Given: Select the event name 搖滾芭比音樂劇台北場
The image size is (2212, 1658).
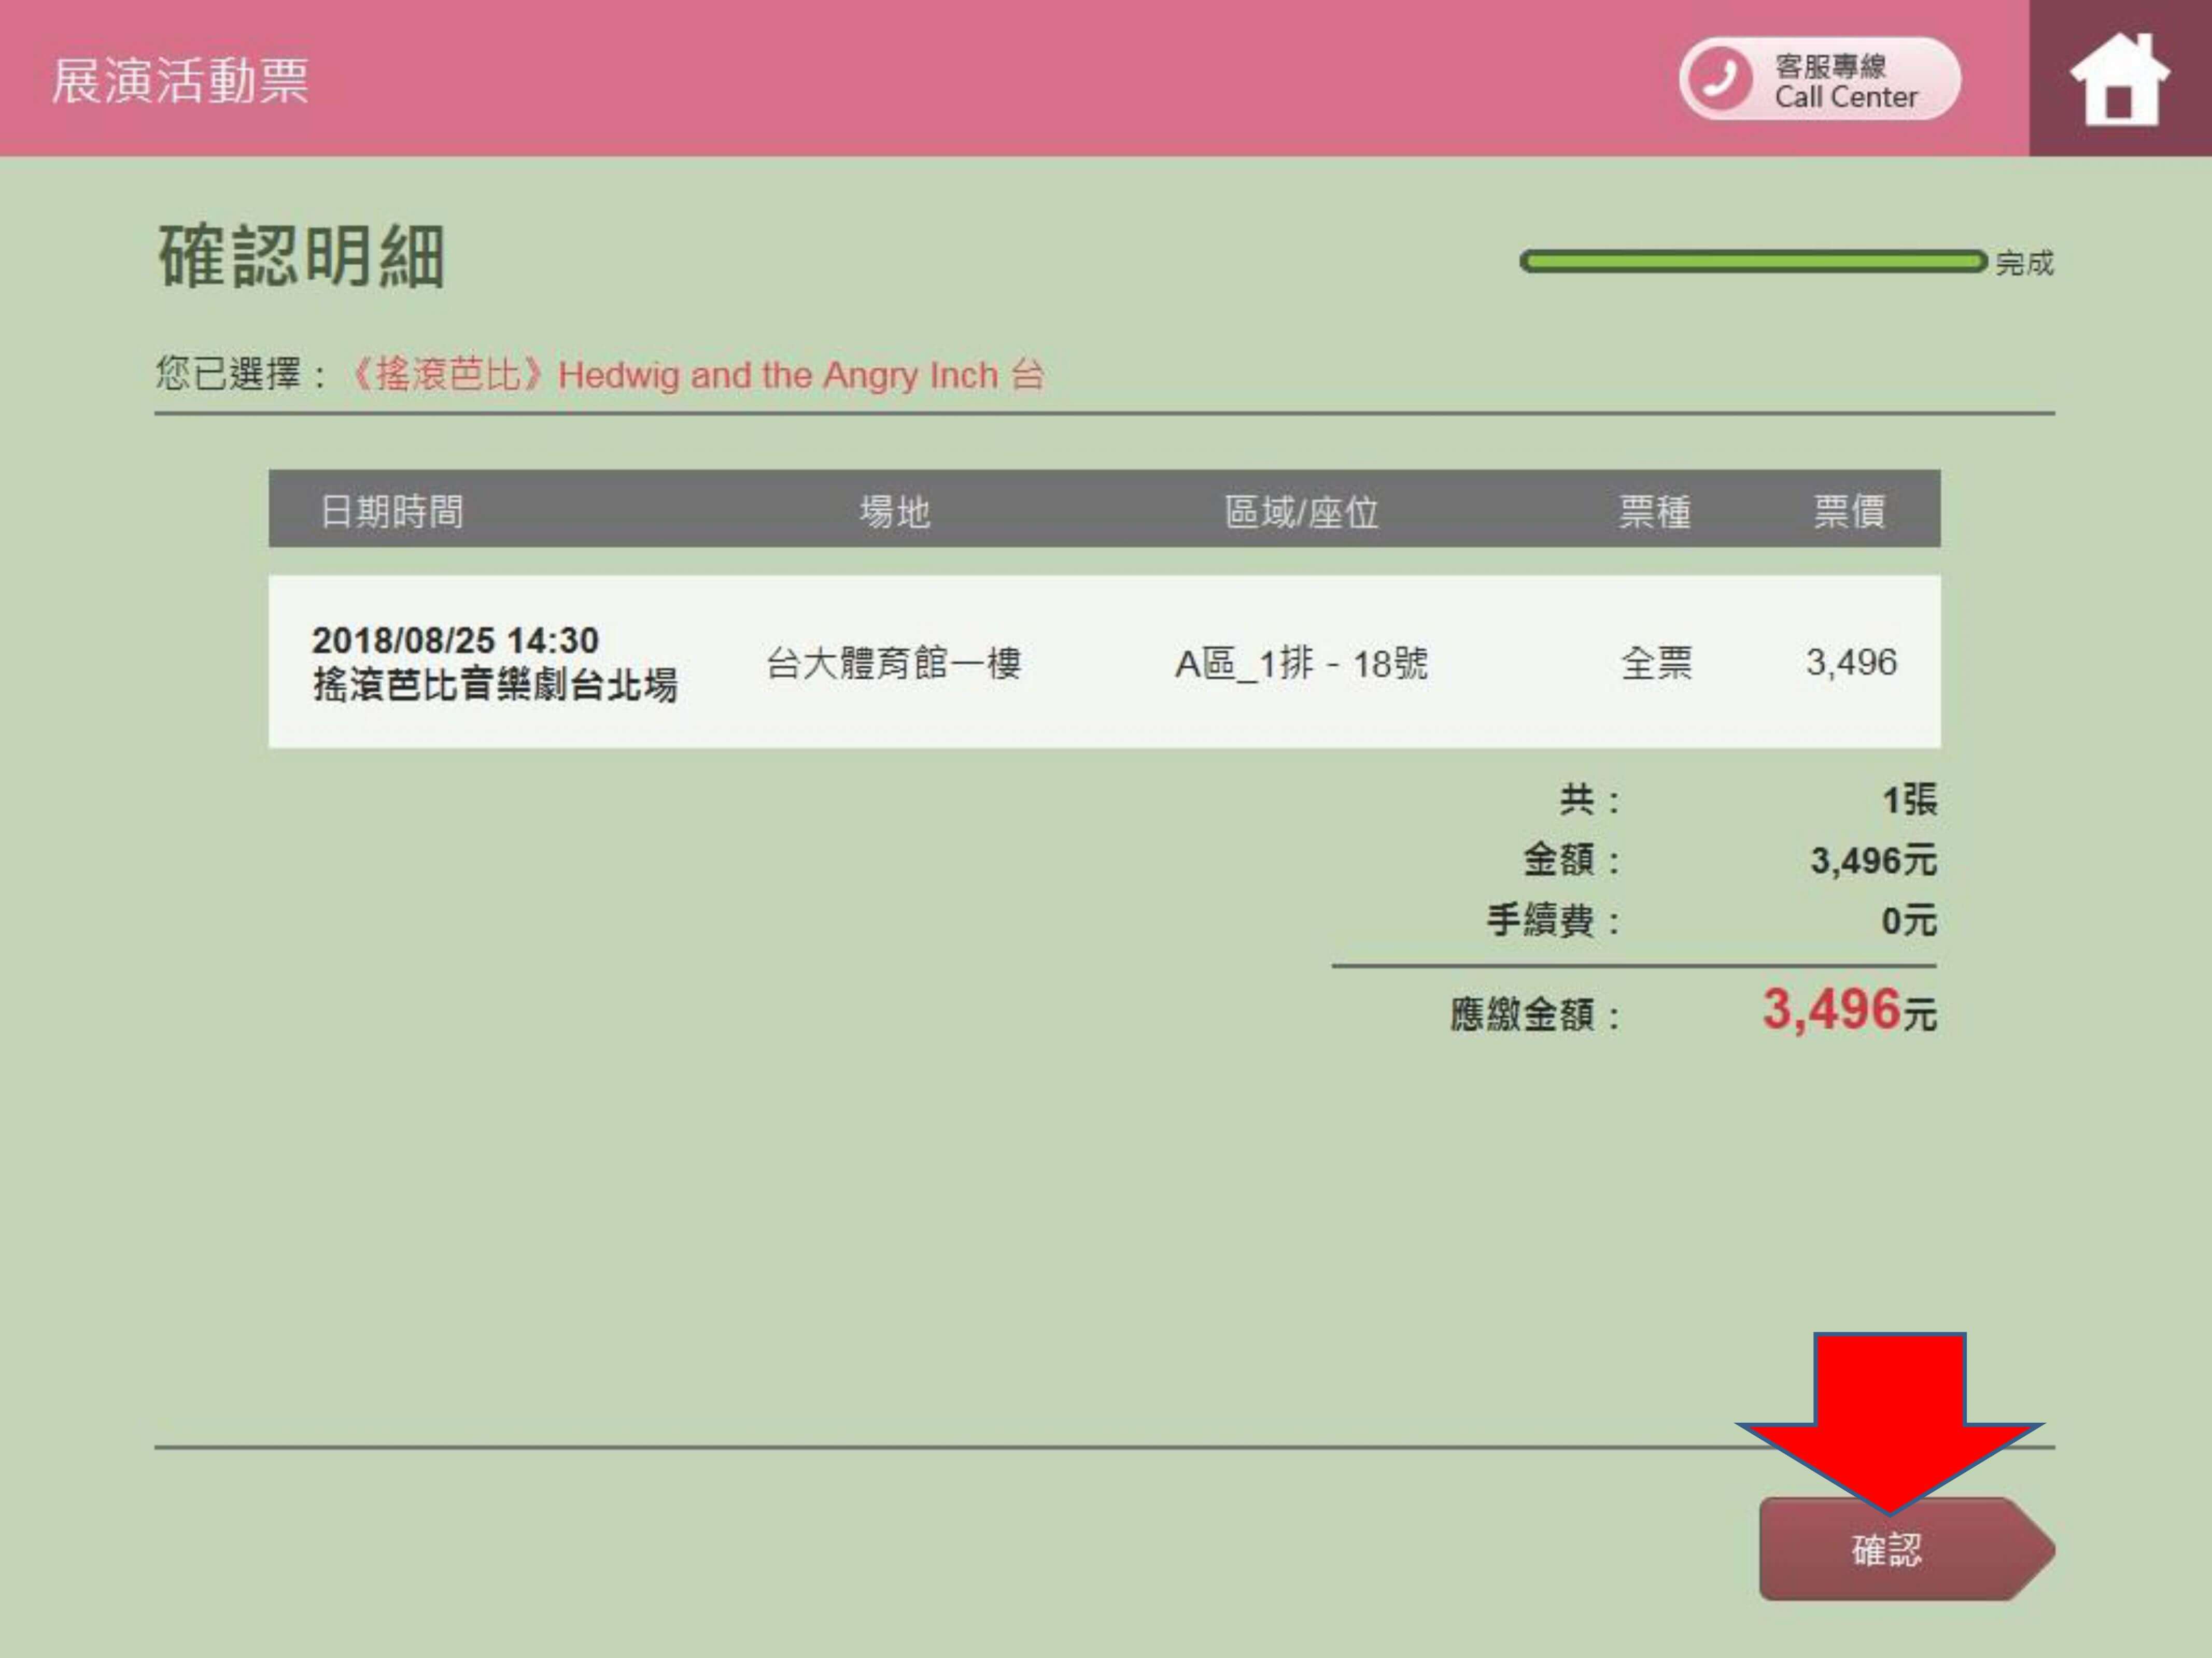Looking at the screenshot, I should pyautogui.click(x=495, y=684).
